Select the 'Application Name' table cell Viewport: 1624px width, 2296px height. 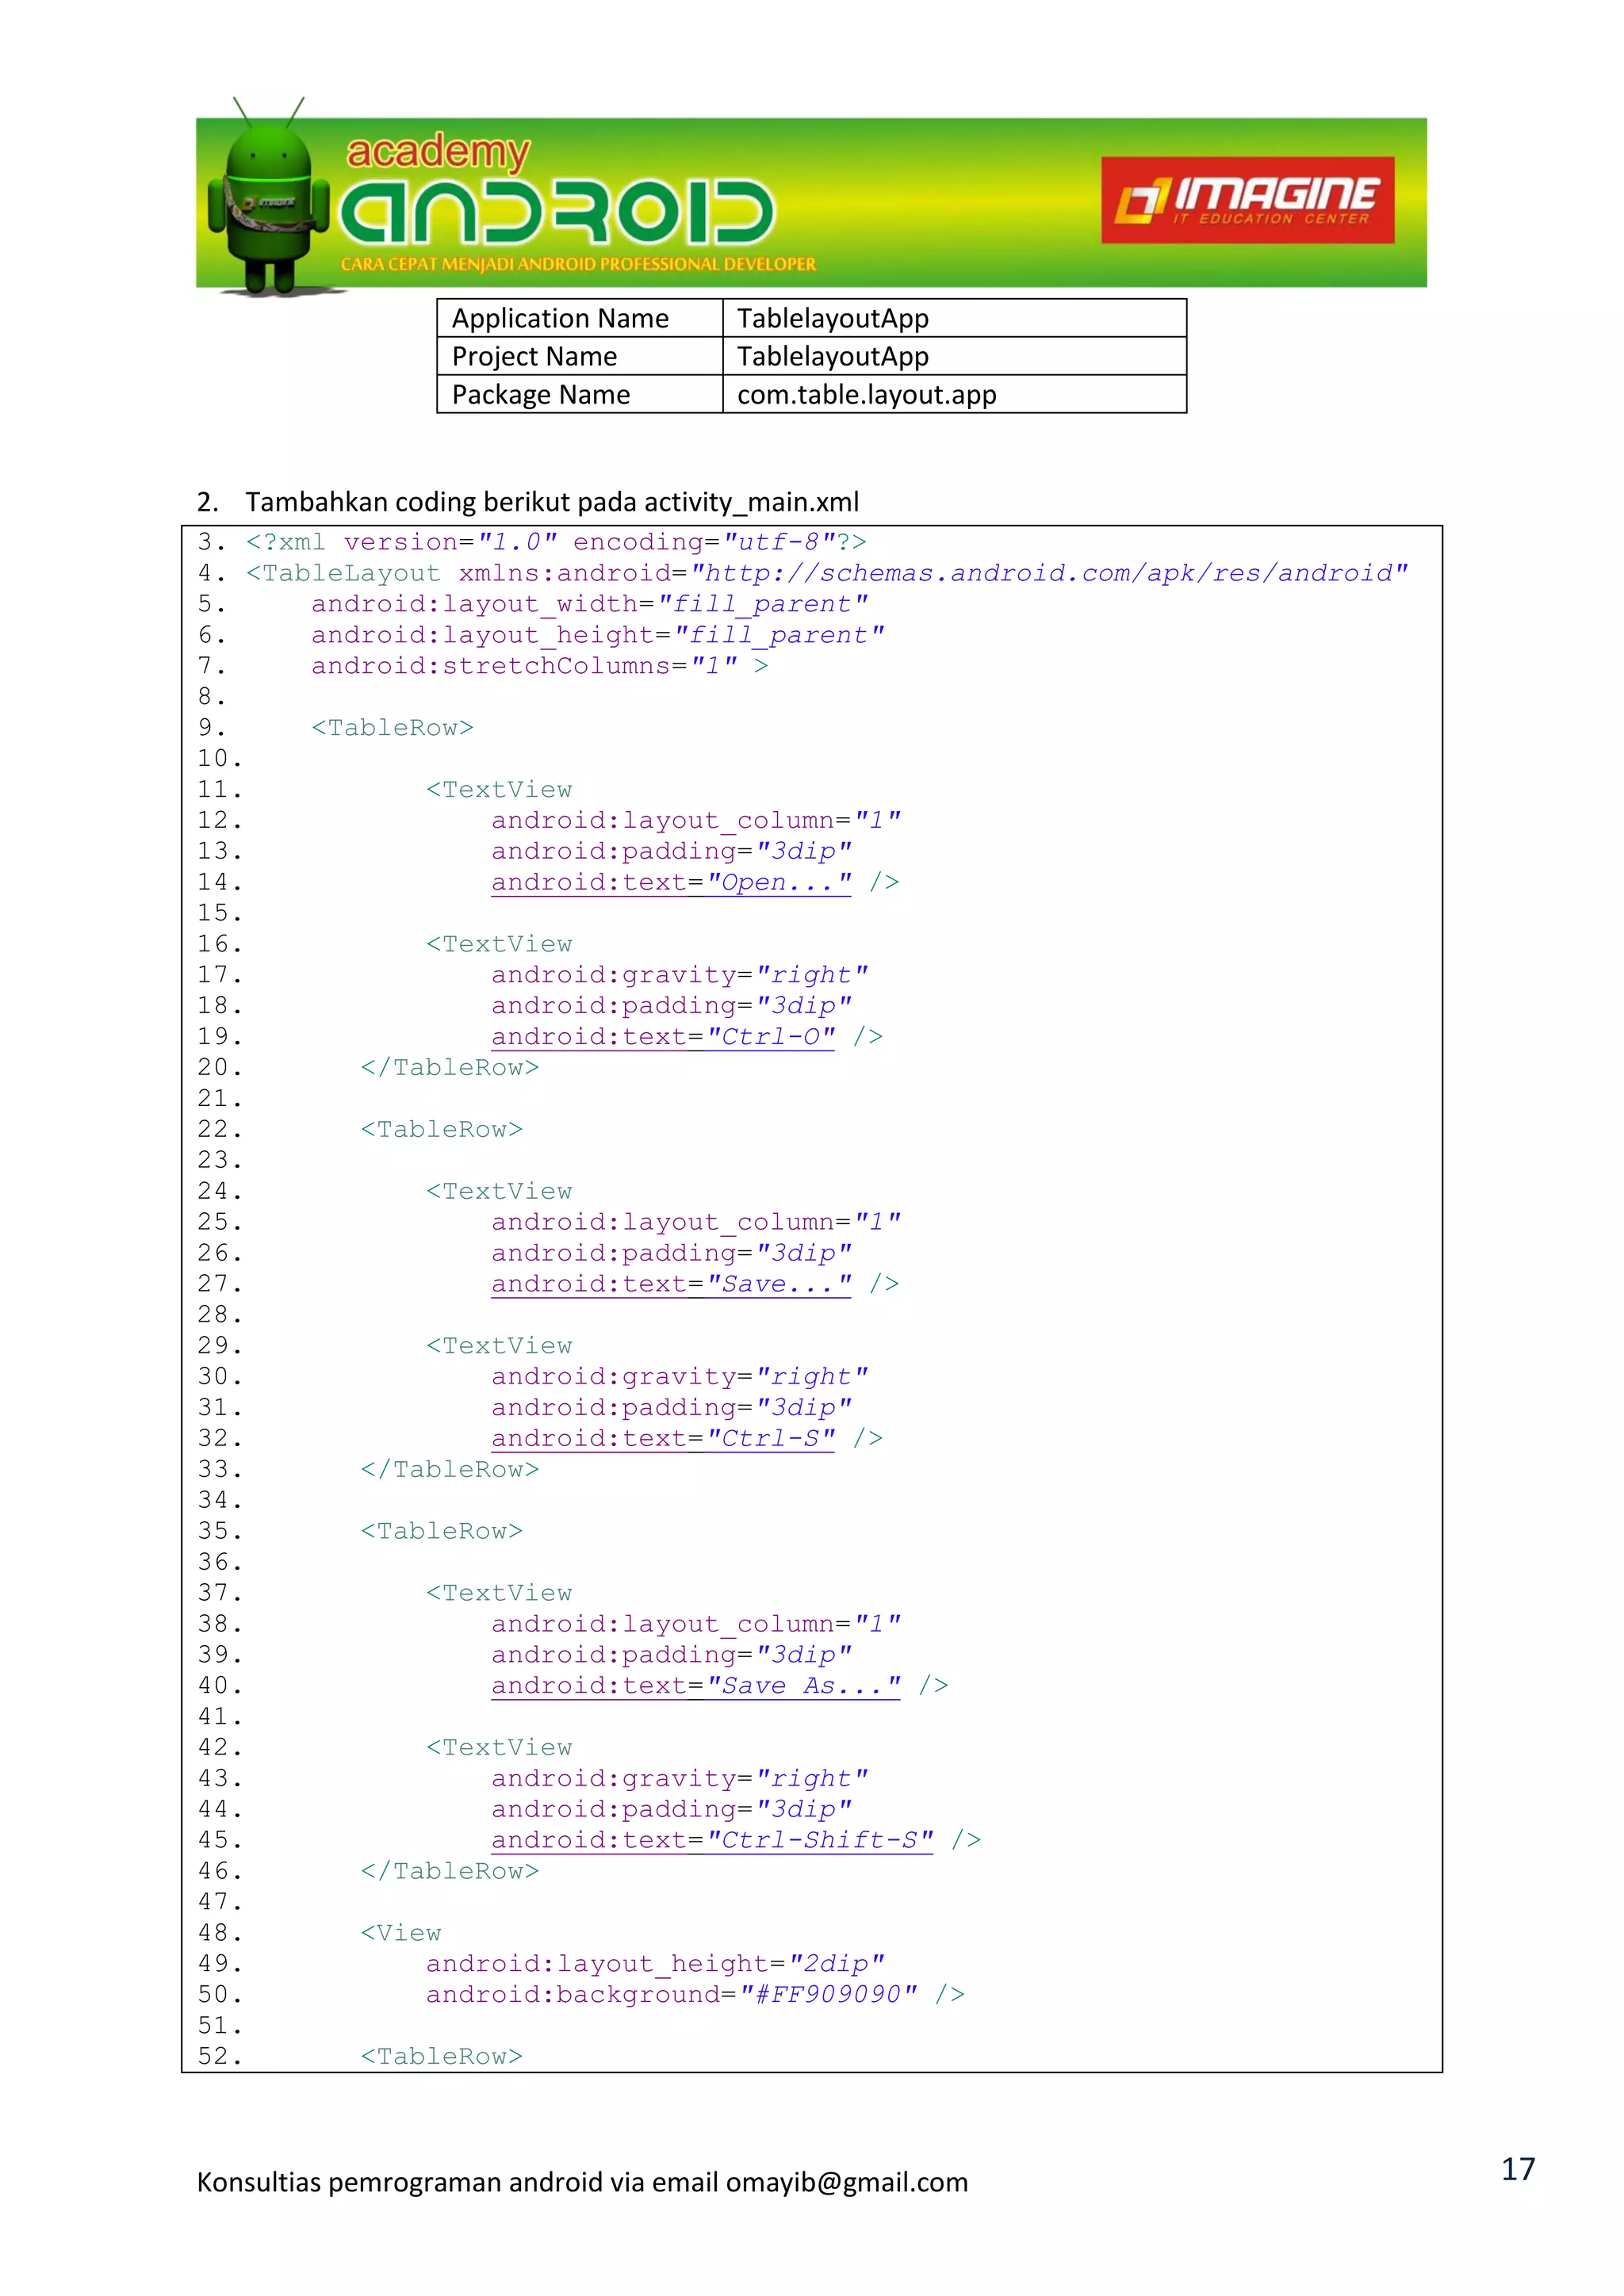pyautogui.click(x=580, y=318)
